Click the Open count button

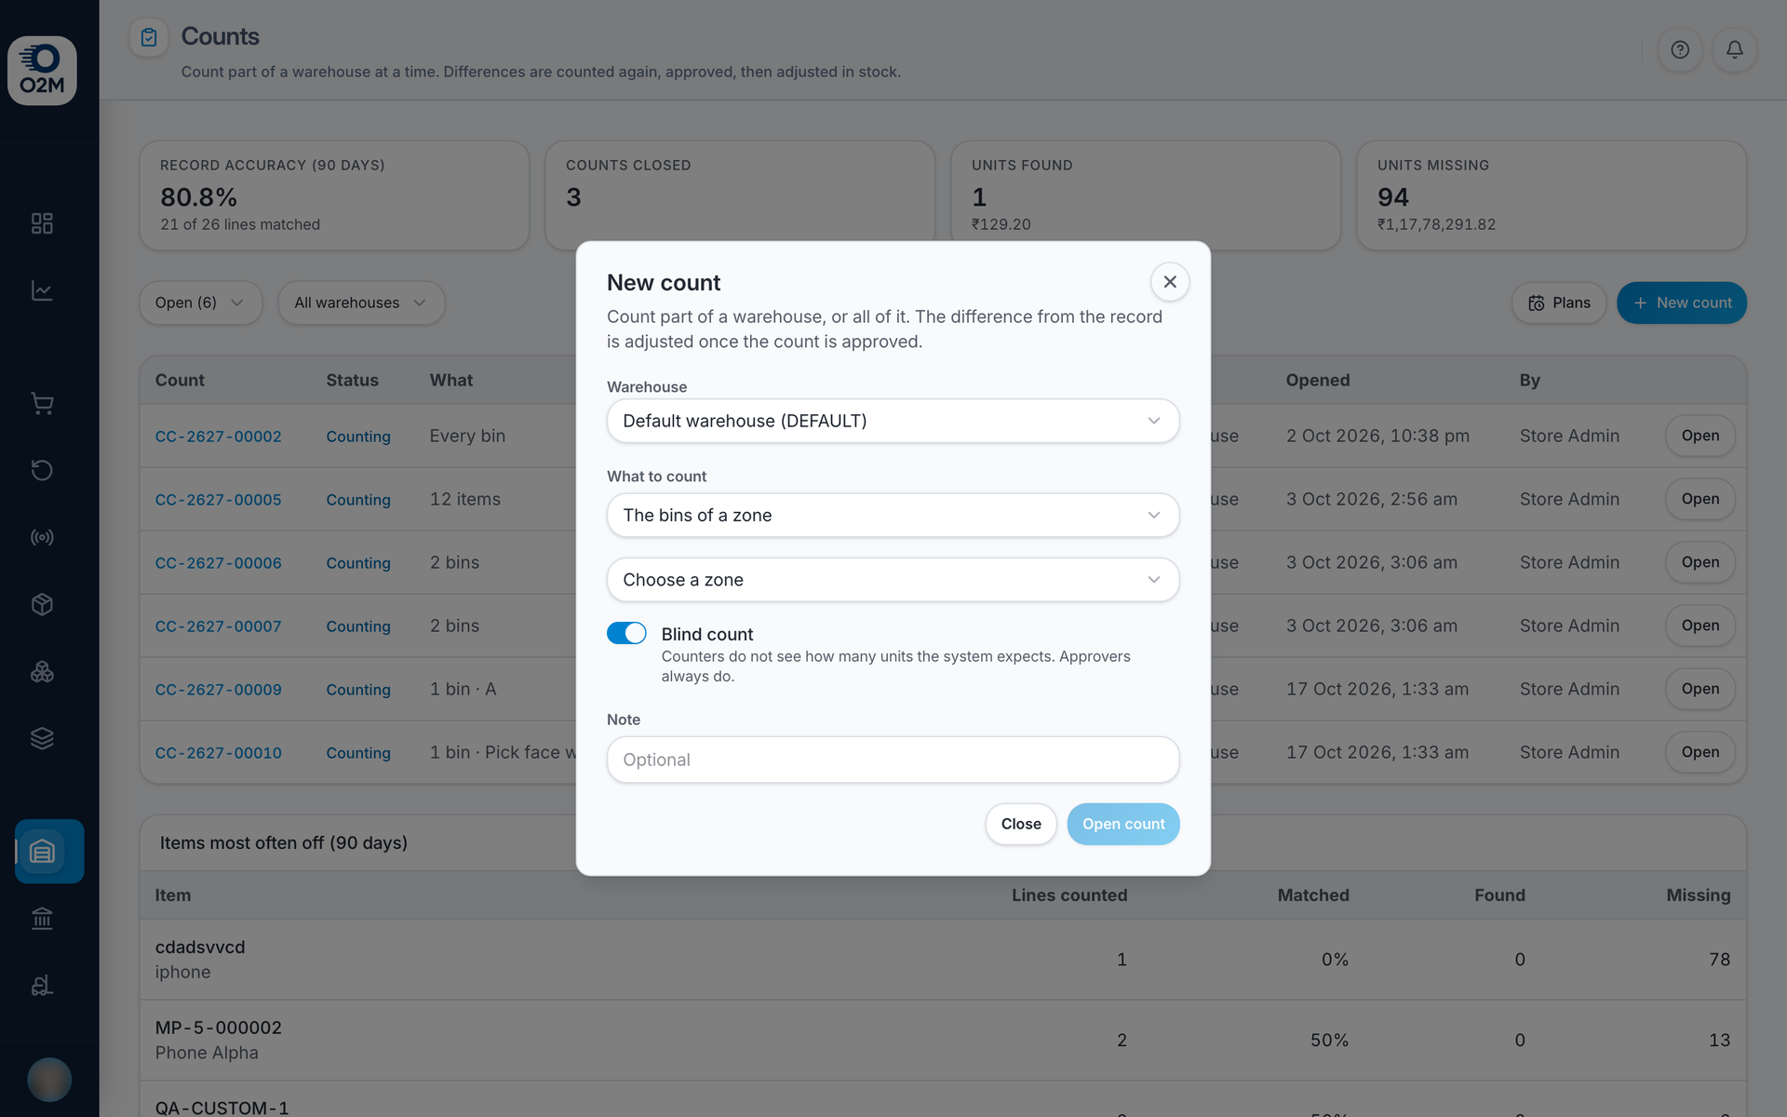click(1123, 824)
